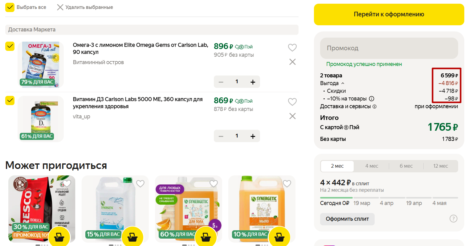Click 'Промокод успешно применен' message
The width and height of the screenshot is (472, 246).
364,64
